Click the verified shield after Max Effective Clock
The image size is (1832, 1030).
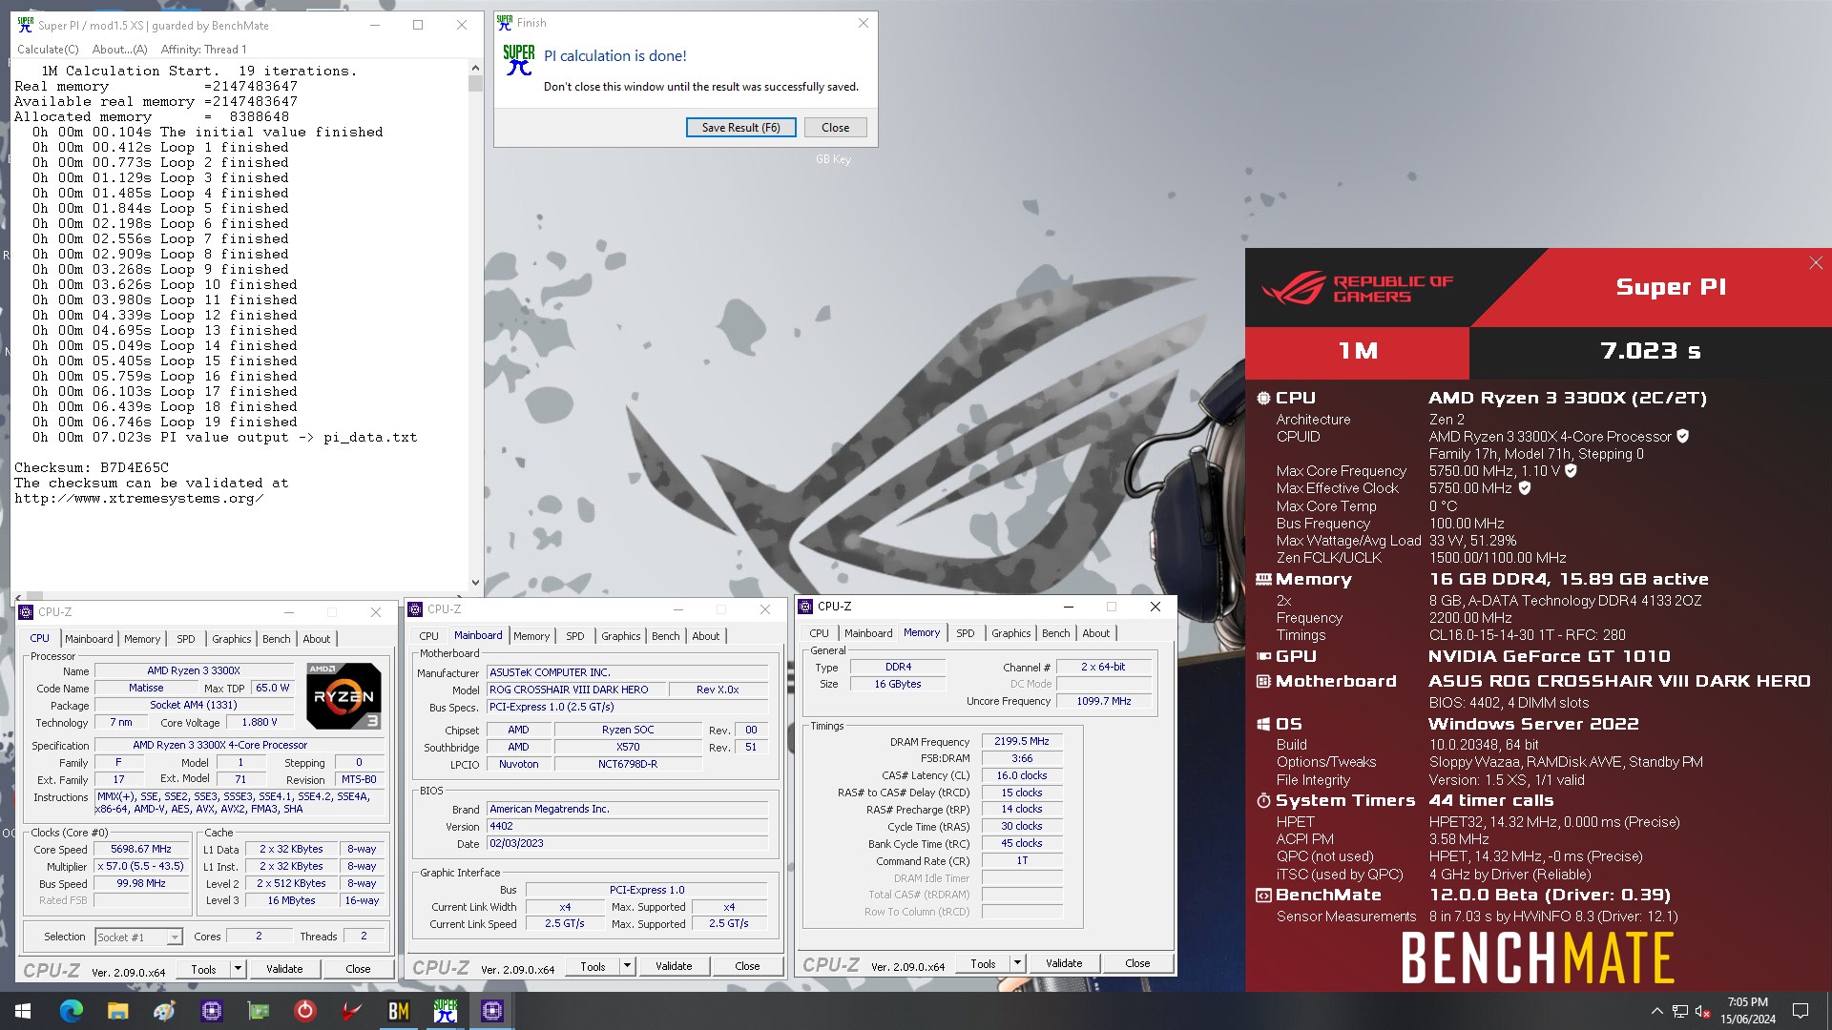point(1525,487)
